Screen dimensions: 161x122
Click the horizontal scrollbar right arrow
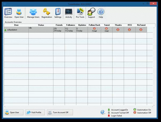tap(152, 107)
